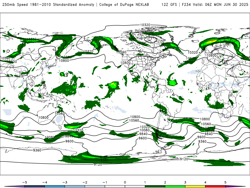Click the '-1' colorbar tick label

point(105,182)
